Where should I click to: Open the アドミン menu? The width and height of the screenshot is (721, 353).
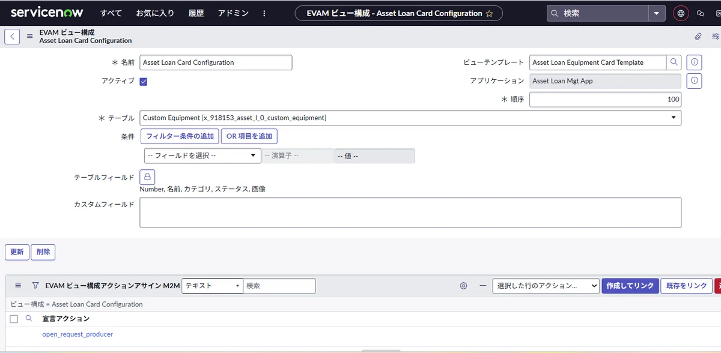(233, 13)
